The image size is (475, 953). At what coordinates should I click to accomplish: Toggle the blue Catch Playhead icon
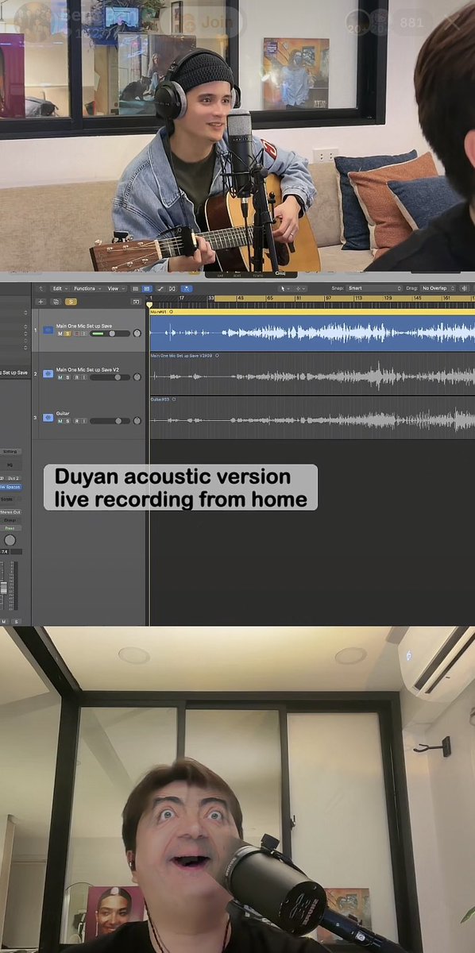(187, 288)
